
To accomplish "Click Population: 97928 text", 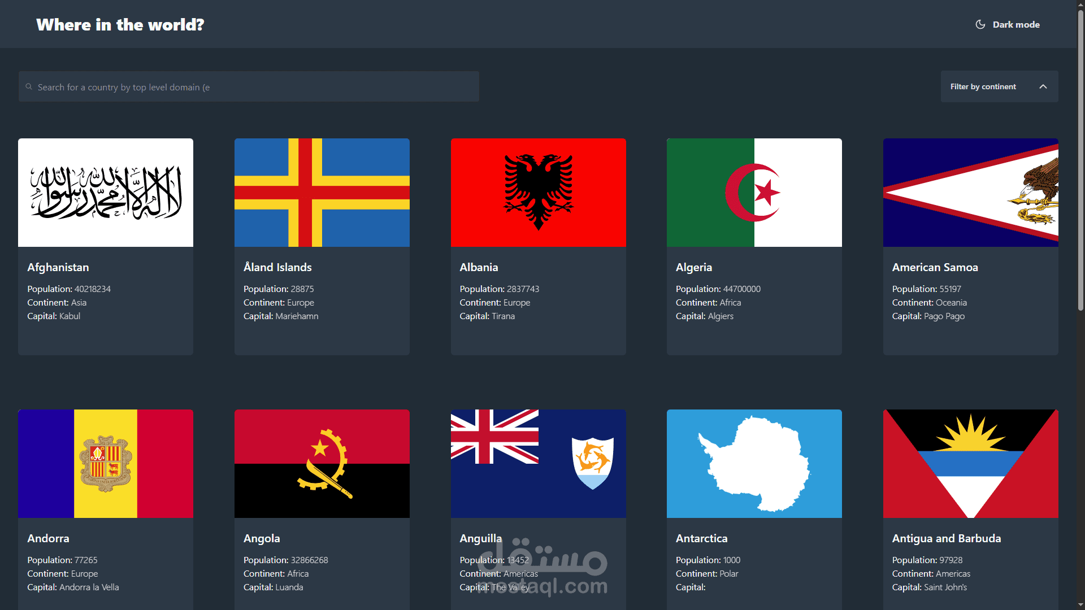I will click(927, 560).
